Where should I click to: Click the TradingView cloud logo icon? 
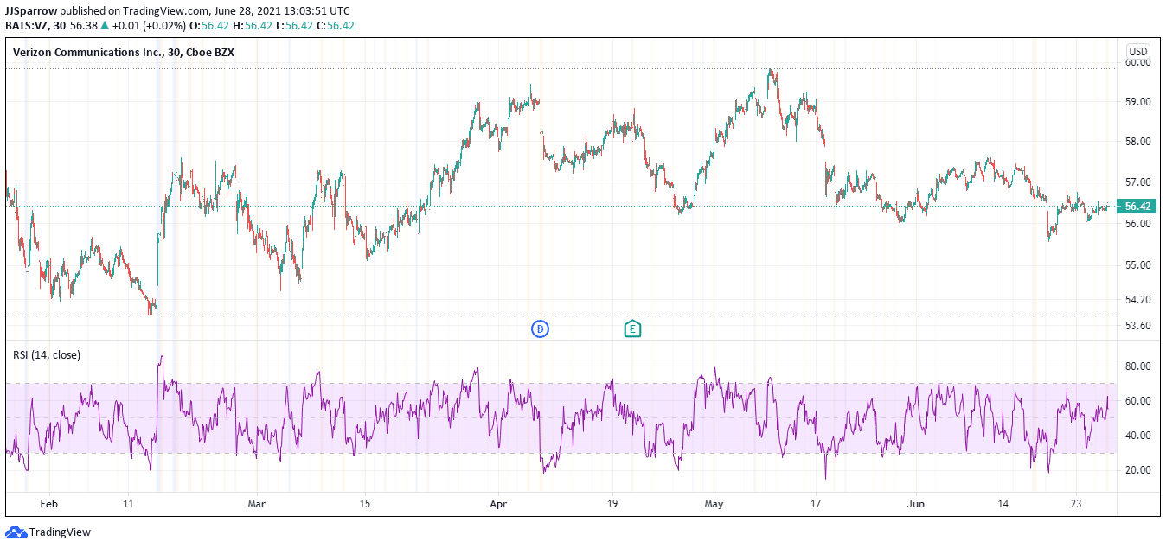(16, 532)
